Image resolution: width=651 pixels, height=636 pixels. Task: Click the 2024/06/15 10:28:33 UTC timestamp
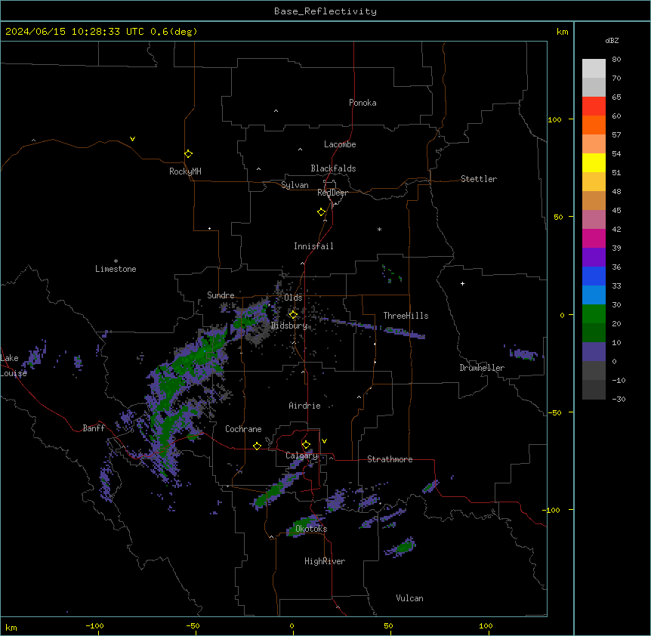[75, 32]
